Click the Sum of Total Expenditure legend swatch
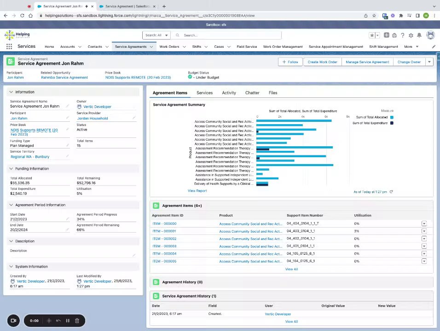The width and height of the screenshot is (440, 331). click(392, 123)
